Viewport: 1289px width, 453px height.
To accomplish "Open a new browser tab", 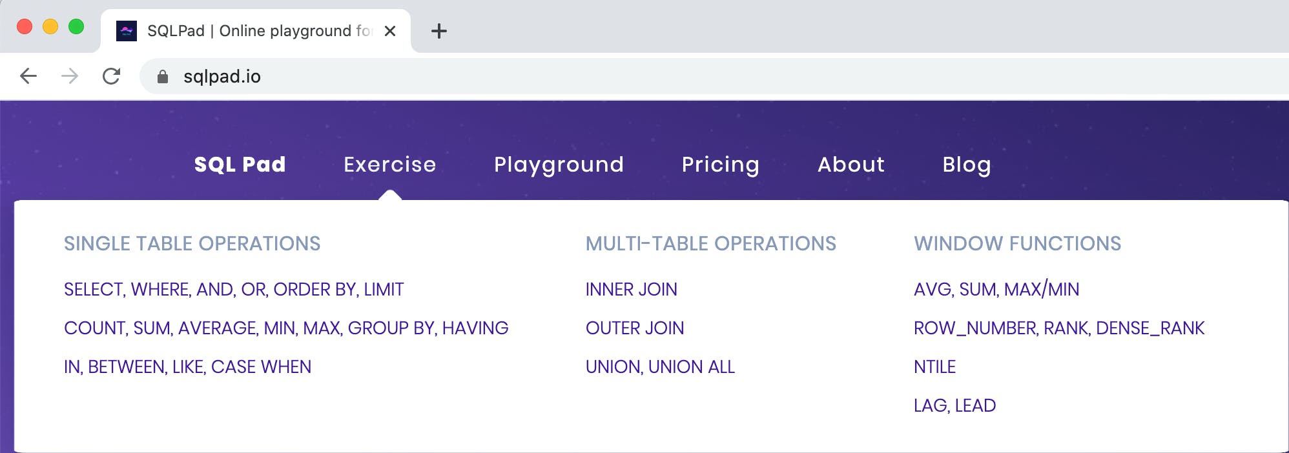I will click(x=439, y=31).
